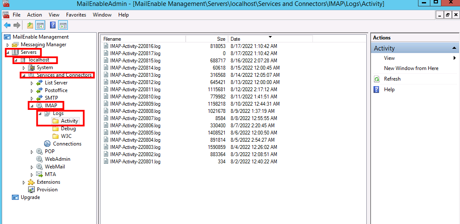Open the Action menu
Image resolution: width=460 pixels, height=224 pixels.
coord(34,15)
